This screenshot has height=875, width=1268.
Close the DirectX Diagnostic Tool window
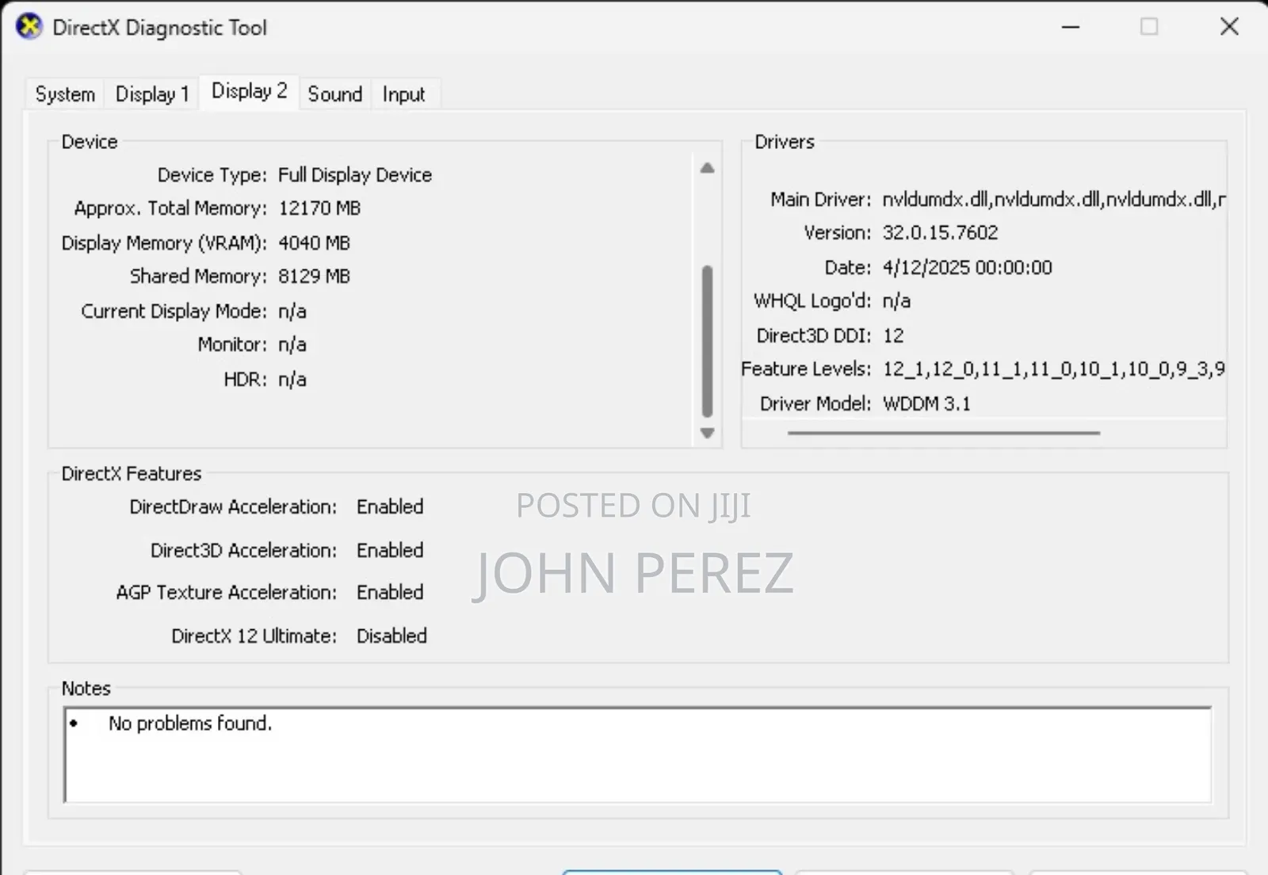1229,27
